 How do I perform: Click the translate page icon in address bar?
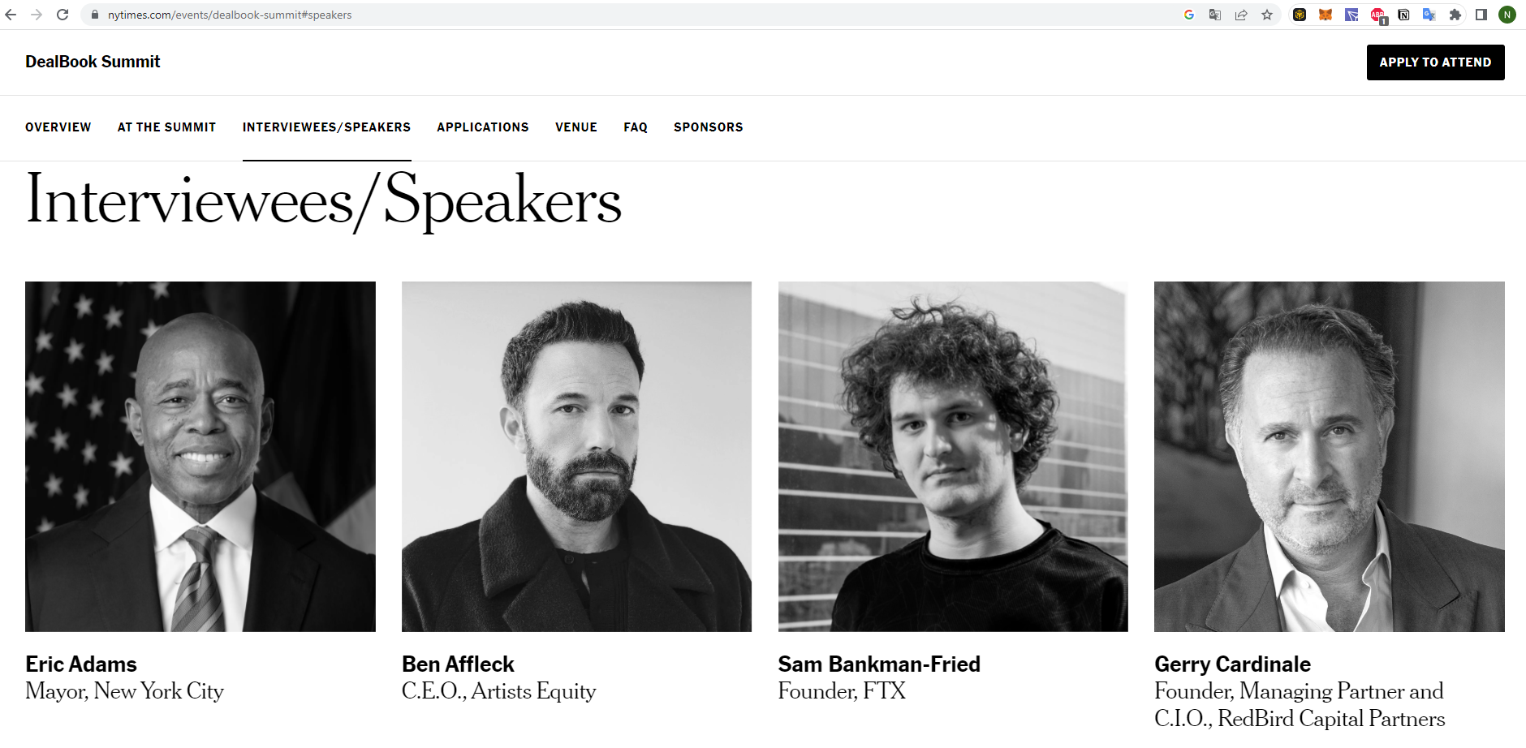tap(1215, 15)
